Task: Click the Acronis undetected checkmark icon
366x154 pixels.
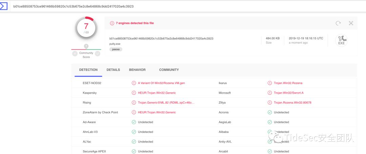Action: point(270,112)
